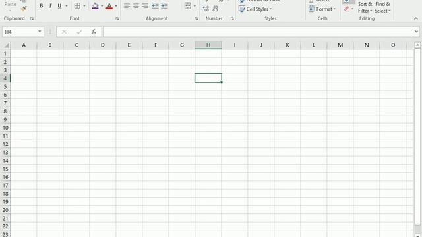Screen dimensions: 422x237
Task: Increase decimal places
Action: (x=206, y=9)
